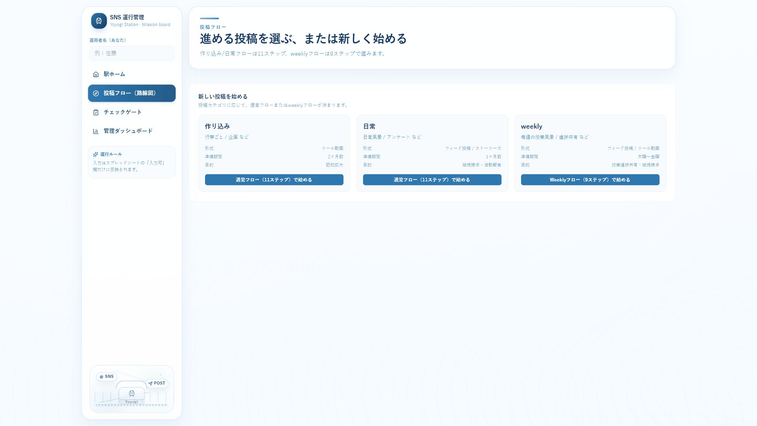The width and height of the screenshot is (757, 426).
Task: Click the フィード投稿 / リール動画 value
Action: (633, 148)
